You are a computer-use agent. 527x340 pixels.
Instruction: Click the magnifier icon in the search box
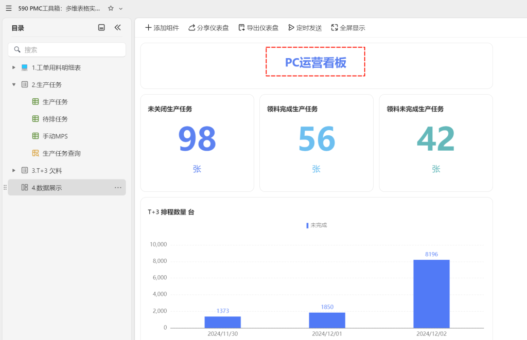tap(17, 50)
